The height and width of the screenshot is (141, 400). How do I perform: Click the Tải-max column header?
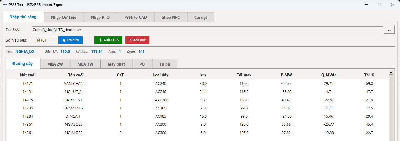click(x=244, y=75)
